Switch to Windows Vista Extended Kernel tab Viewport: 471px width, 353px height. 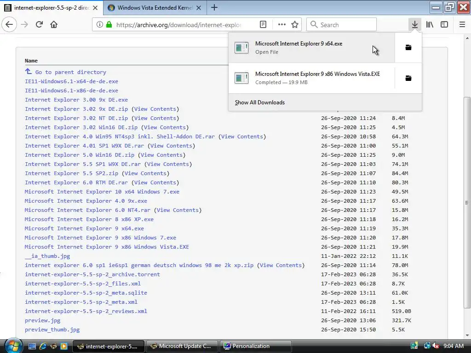pos(155,8)
